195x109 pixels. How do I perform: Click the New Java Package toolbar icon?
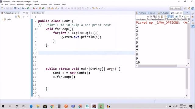40,8
